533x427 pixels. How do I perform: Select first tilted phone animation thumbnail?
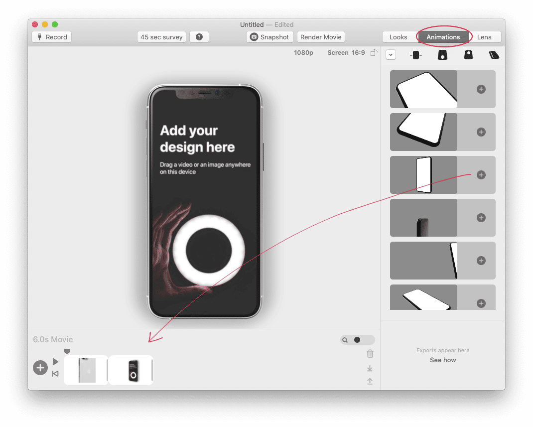tap(423, 89)
